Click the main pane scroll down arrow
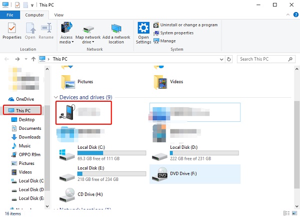The width and height of the screenshot is (300, 217). (x=296, y=206)
